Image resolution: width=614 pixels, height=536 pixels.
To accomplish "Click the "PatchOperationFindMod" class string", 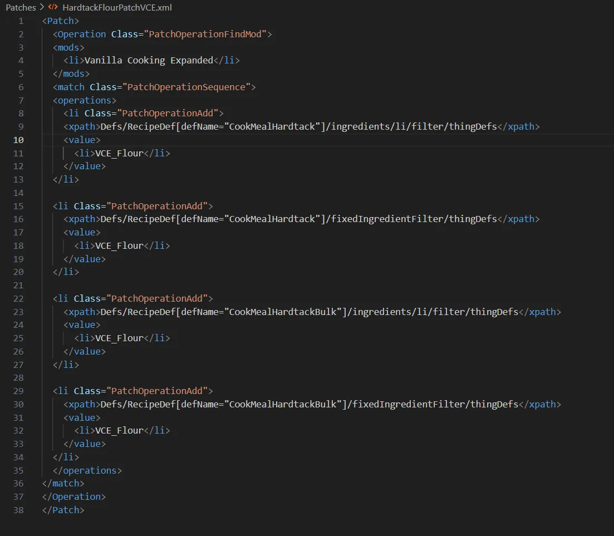I will 205,34.
